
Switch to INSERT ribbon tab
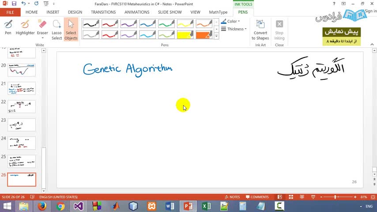click(x=53, y=12)
